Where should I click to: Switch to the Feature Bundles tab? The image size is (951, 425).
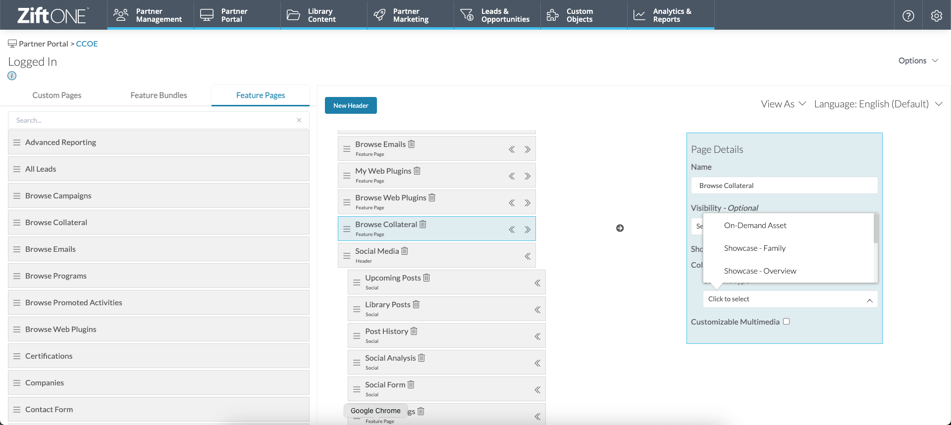pos(158,95)
